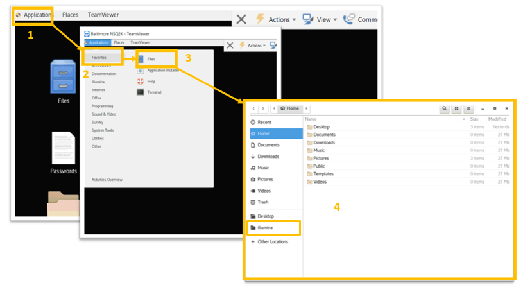This screenshot has width=523, height=301.
Task: Click the Passwords document icon on desktop
Action: point(64,148)
